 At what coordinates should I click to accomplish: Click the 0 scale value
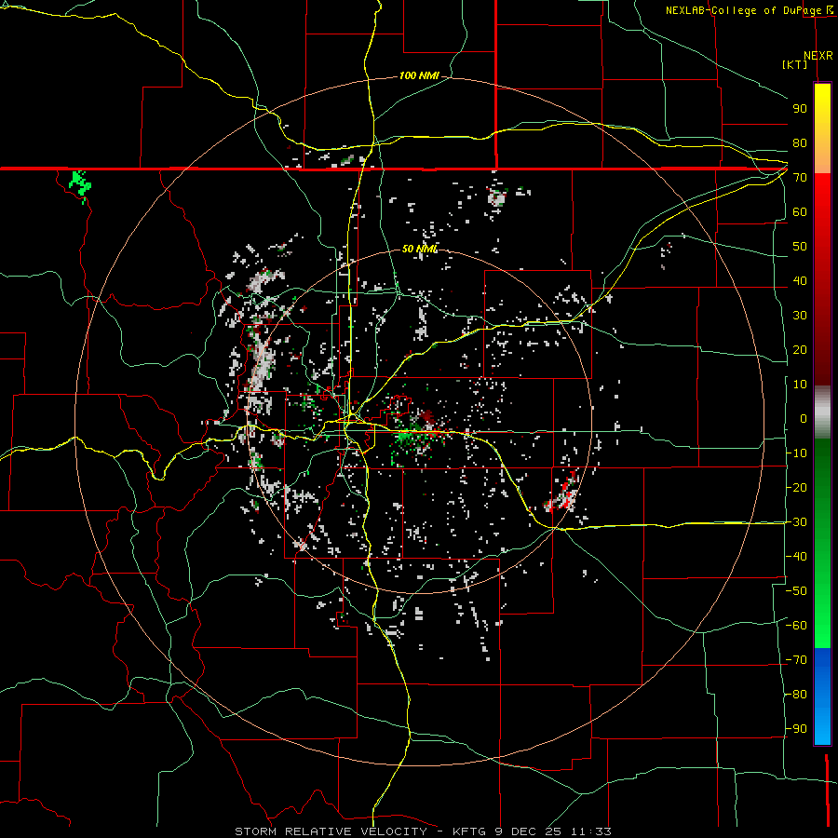tap(804, 419)
